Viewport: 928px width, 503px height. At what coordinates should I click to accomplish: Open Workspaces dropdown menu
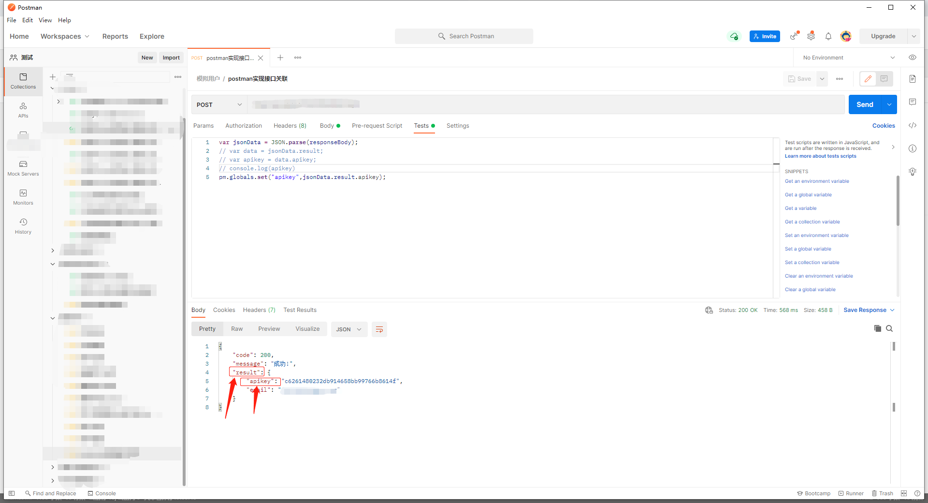point(65,36)
